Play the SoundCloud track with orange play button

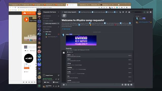click(x=26, y=19)
